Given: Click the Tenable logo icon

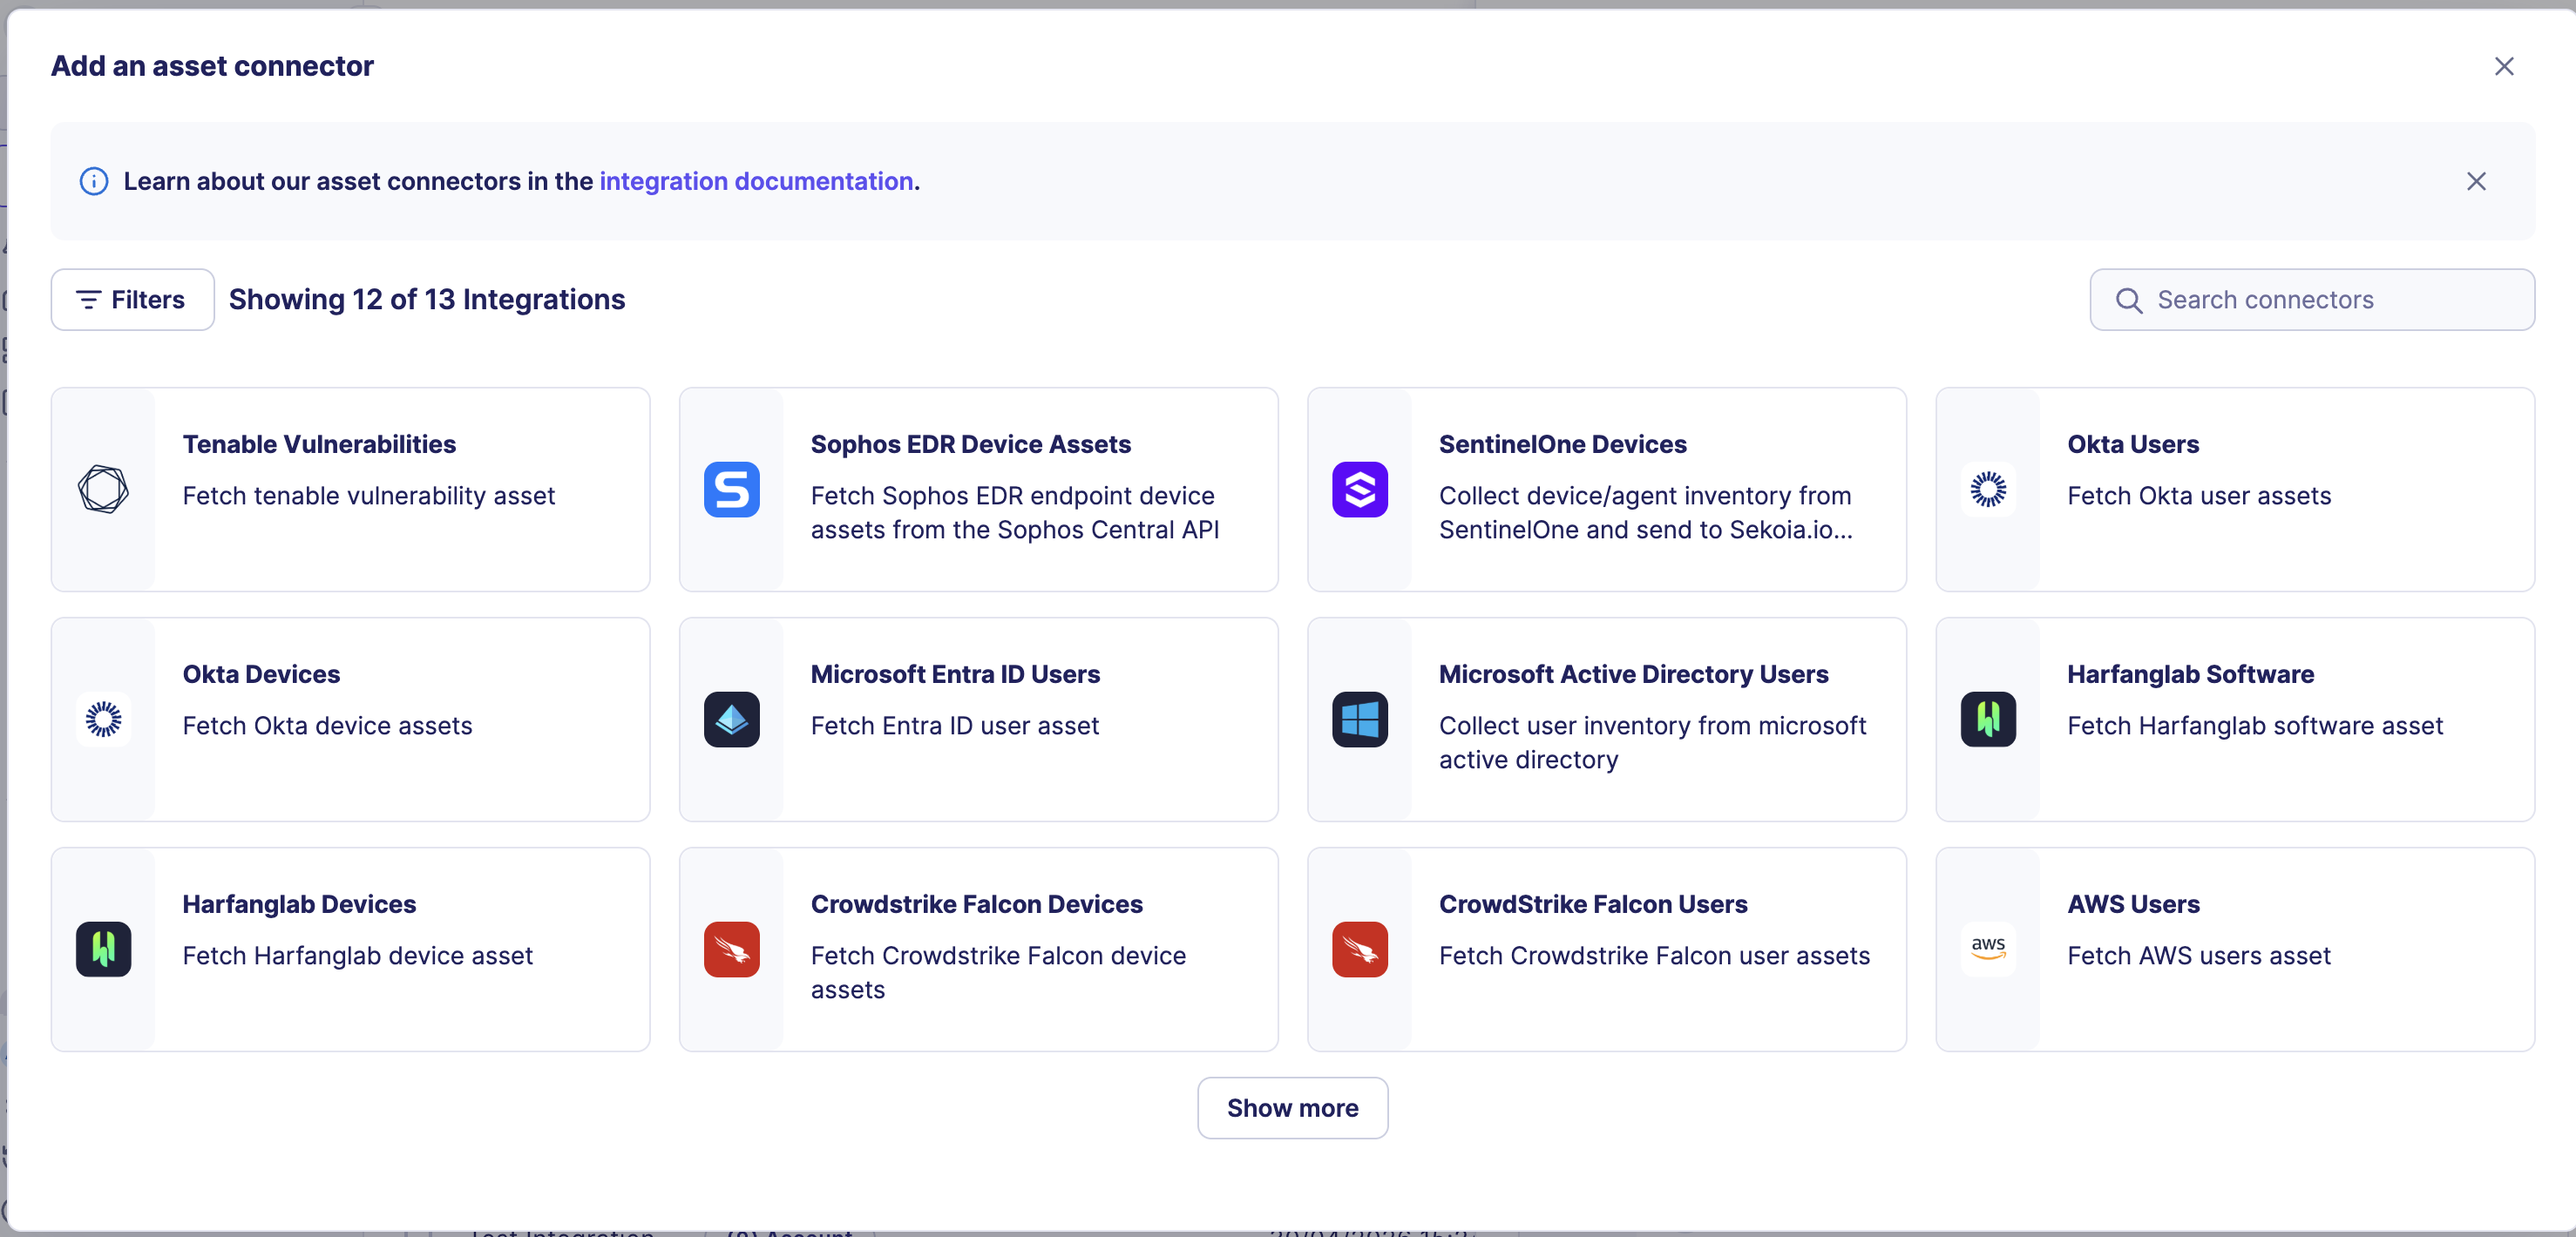Looking at the screenshot, I should click(x=103, y=490).
